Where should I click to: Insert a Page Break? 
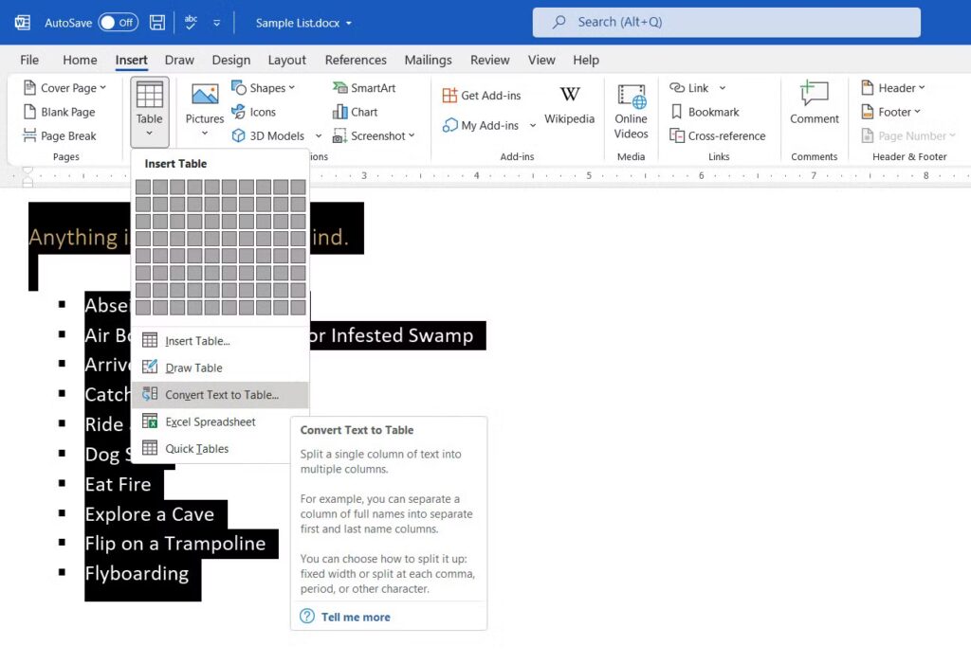click(x=59, y=135)
